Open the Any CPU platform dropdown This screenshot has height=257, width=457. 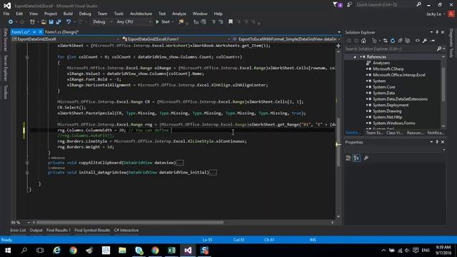pyautogui.click(x=134, y=22)
